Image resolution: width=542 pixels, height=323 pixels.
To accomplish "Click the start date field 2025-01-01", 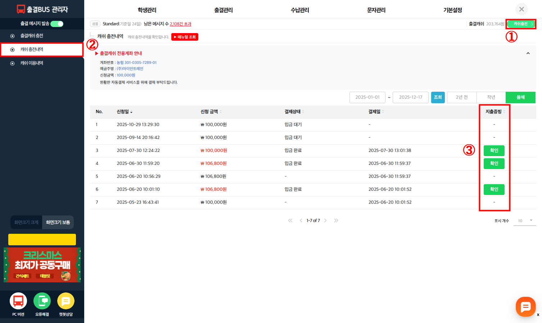I will point(367,97).
